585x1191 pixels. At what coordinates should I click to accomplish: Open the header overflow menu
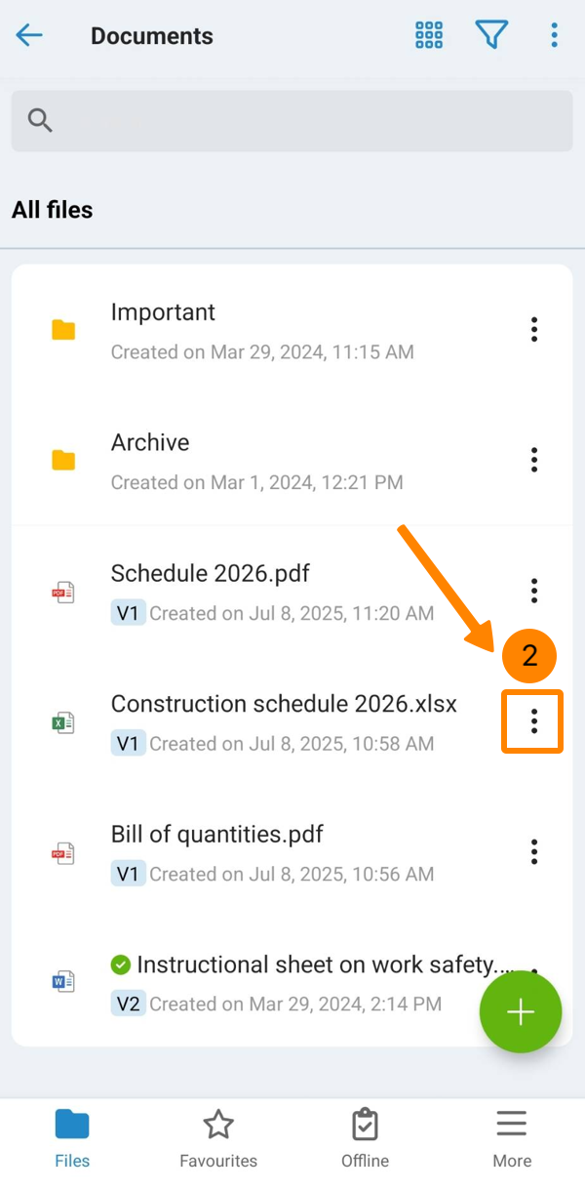[x=554, y=36]
